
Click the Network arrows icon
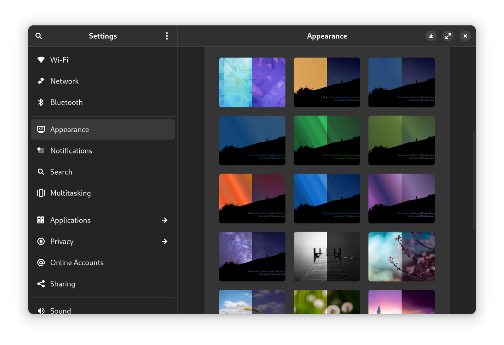(41, 81)
